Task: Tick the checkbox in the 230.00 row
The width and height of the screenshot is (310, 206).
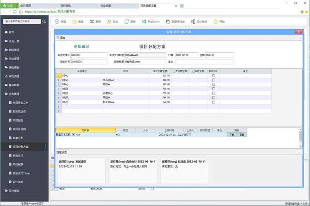Action: (x=214, y=93)
